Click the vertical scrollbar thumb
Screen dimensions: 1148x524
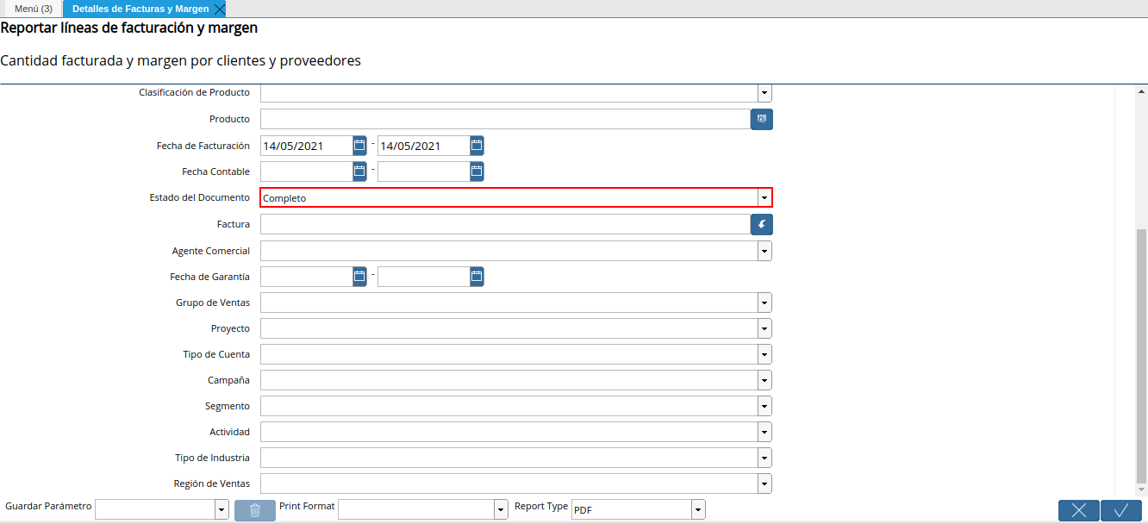pos(1141,355)
